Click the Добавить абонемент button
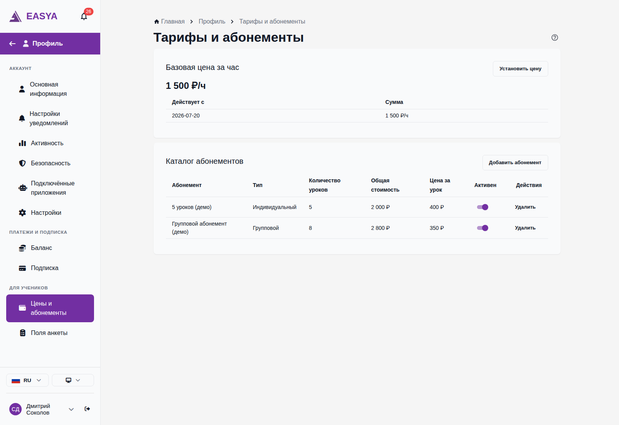This screenshot has height=425, width=619. click(515, 163)
